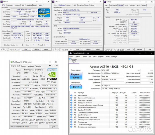
Task: Switch to Graphics tab in Memory CPU-Z window
Action: (132, 5)
